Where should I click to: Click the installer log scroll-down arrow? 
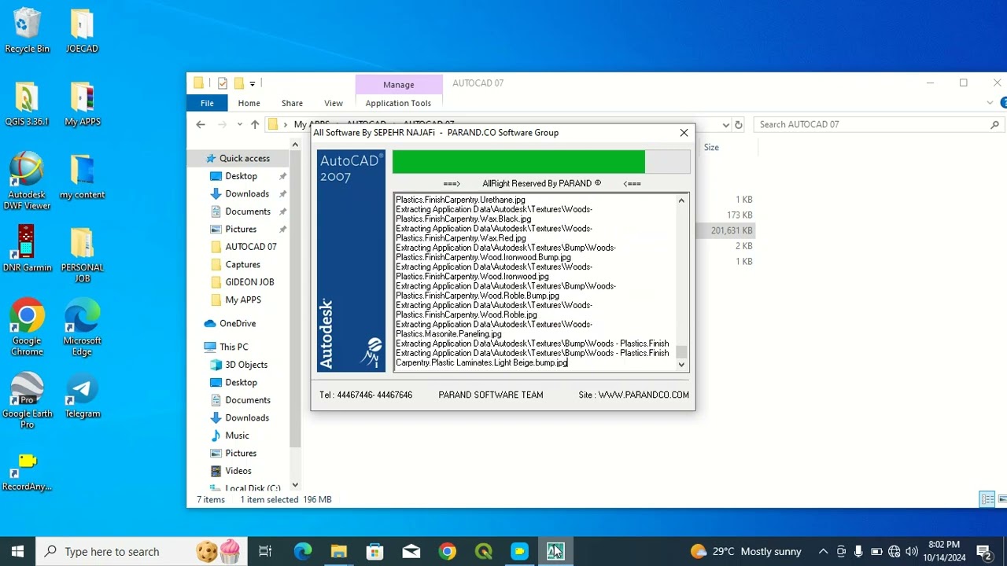pyautogui.click(x=681, y=365)
